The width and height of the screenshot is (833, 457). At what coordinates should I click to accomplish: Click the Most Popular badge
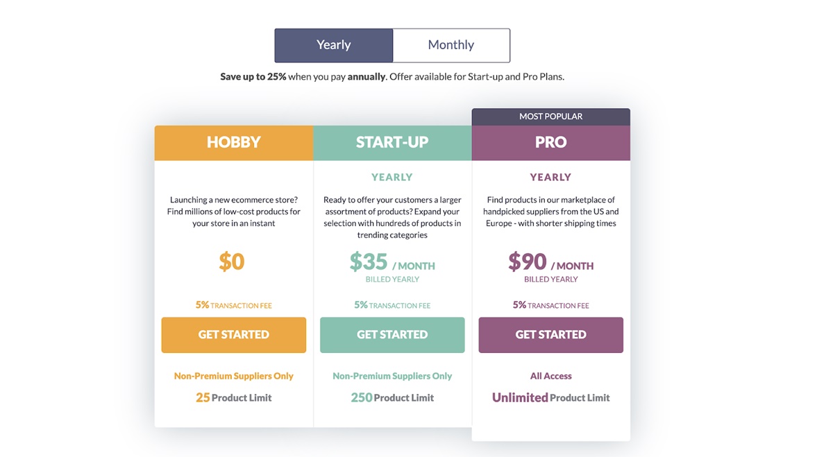tap(551, 117)
